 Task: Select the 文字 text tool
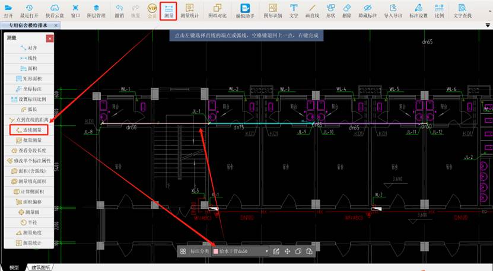tap(294, 11)
